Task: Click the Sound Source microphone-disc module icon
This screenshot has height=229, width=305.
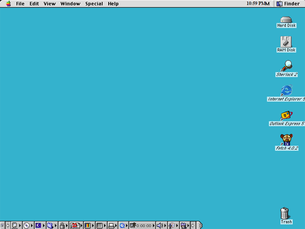Action: 172,225
